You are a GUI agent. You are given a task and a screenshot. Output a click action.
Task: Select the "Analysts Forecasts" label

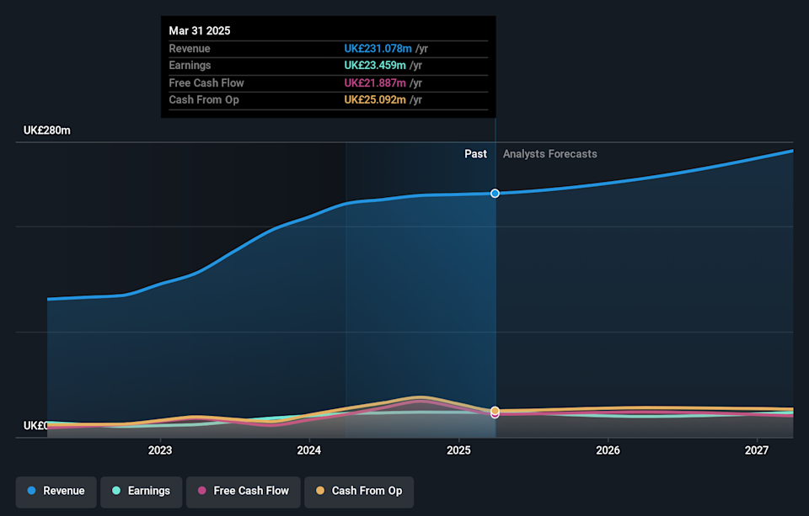click(x=549, y=154)
